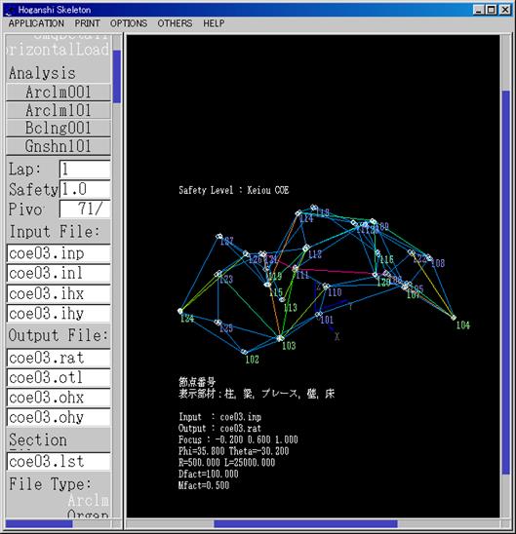Click node 103 in the skeleton model

280,338
